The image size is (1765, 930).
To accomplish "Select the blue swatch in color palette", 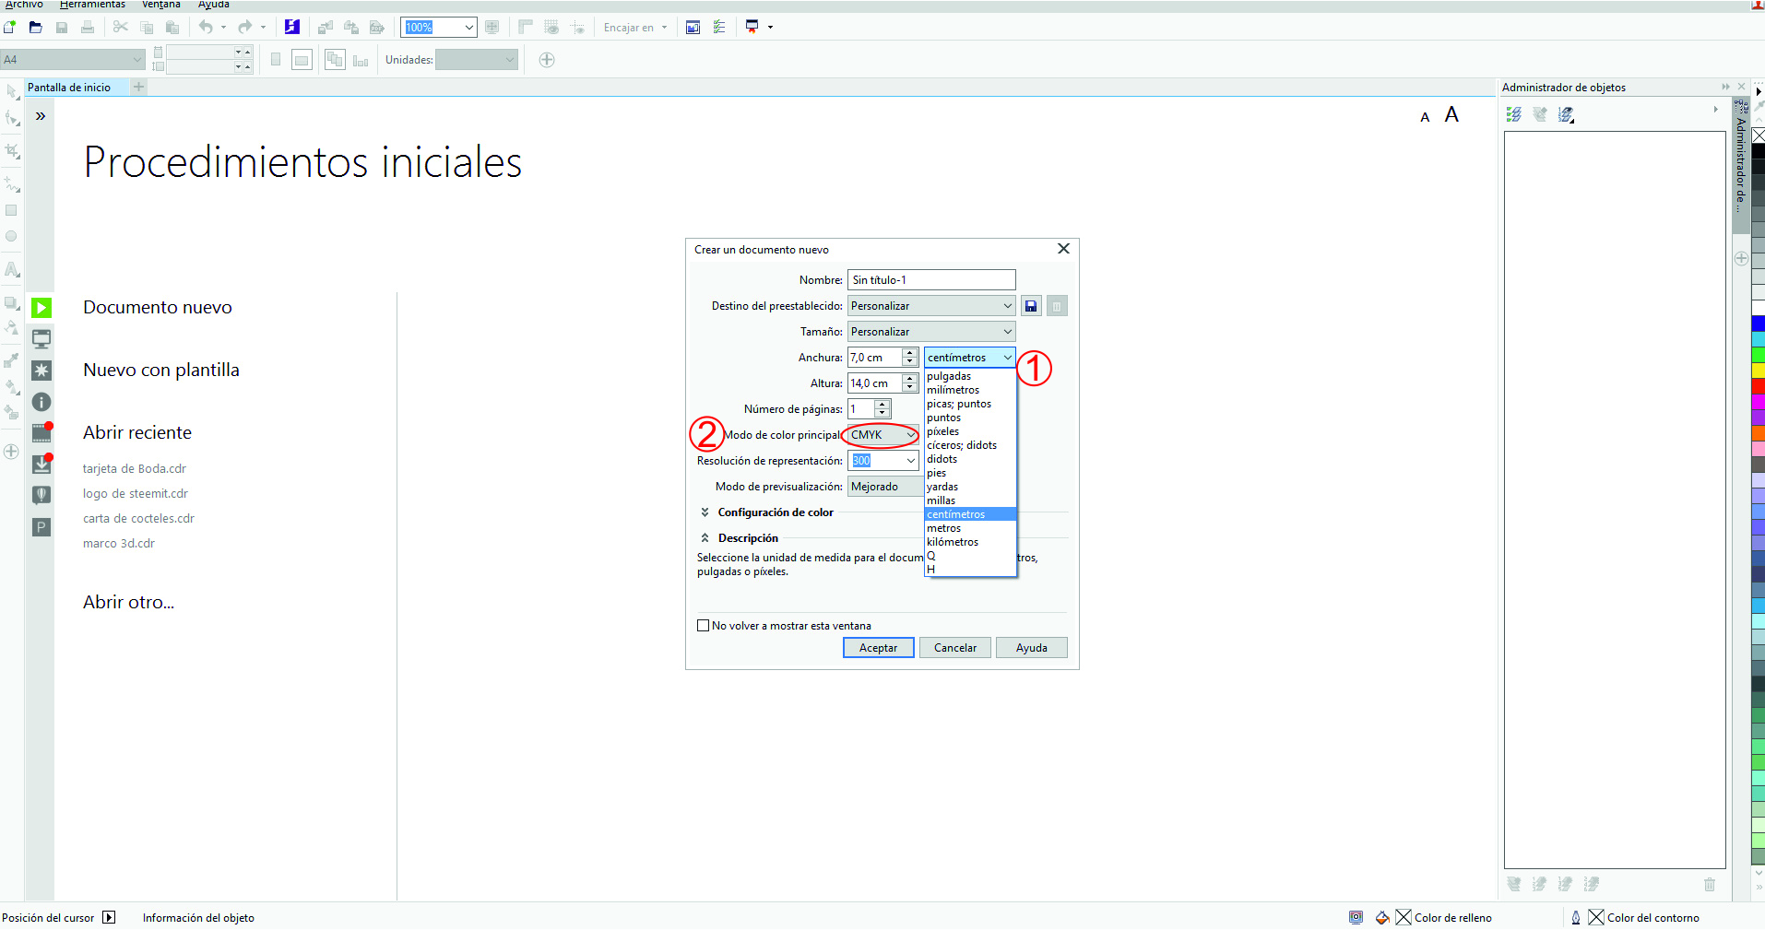I will point(1759,324).
